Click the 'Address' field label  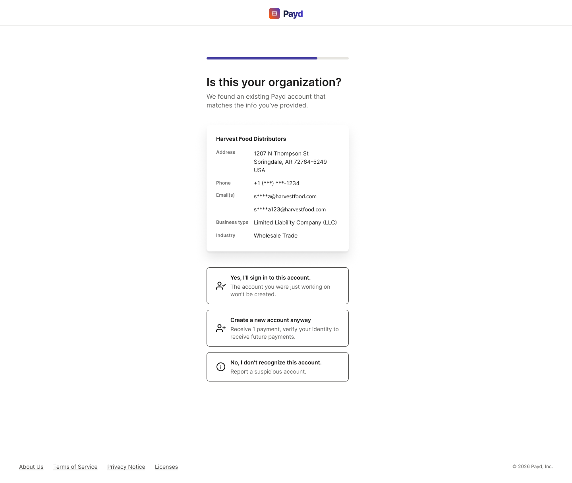[226, 152]
